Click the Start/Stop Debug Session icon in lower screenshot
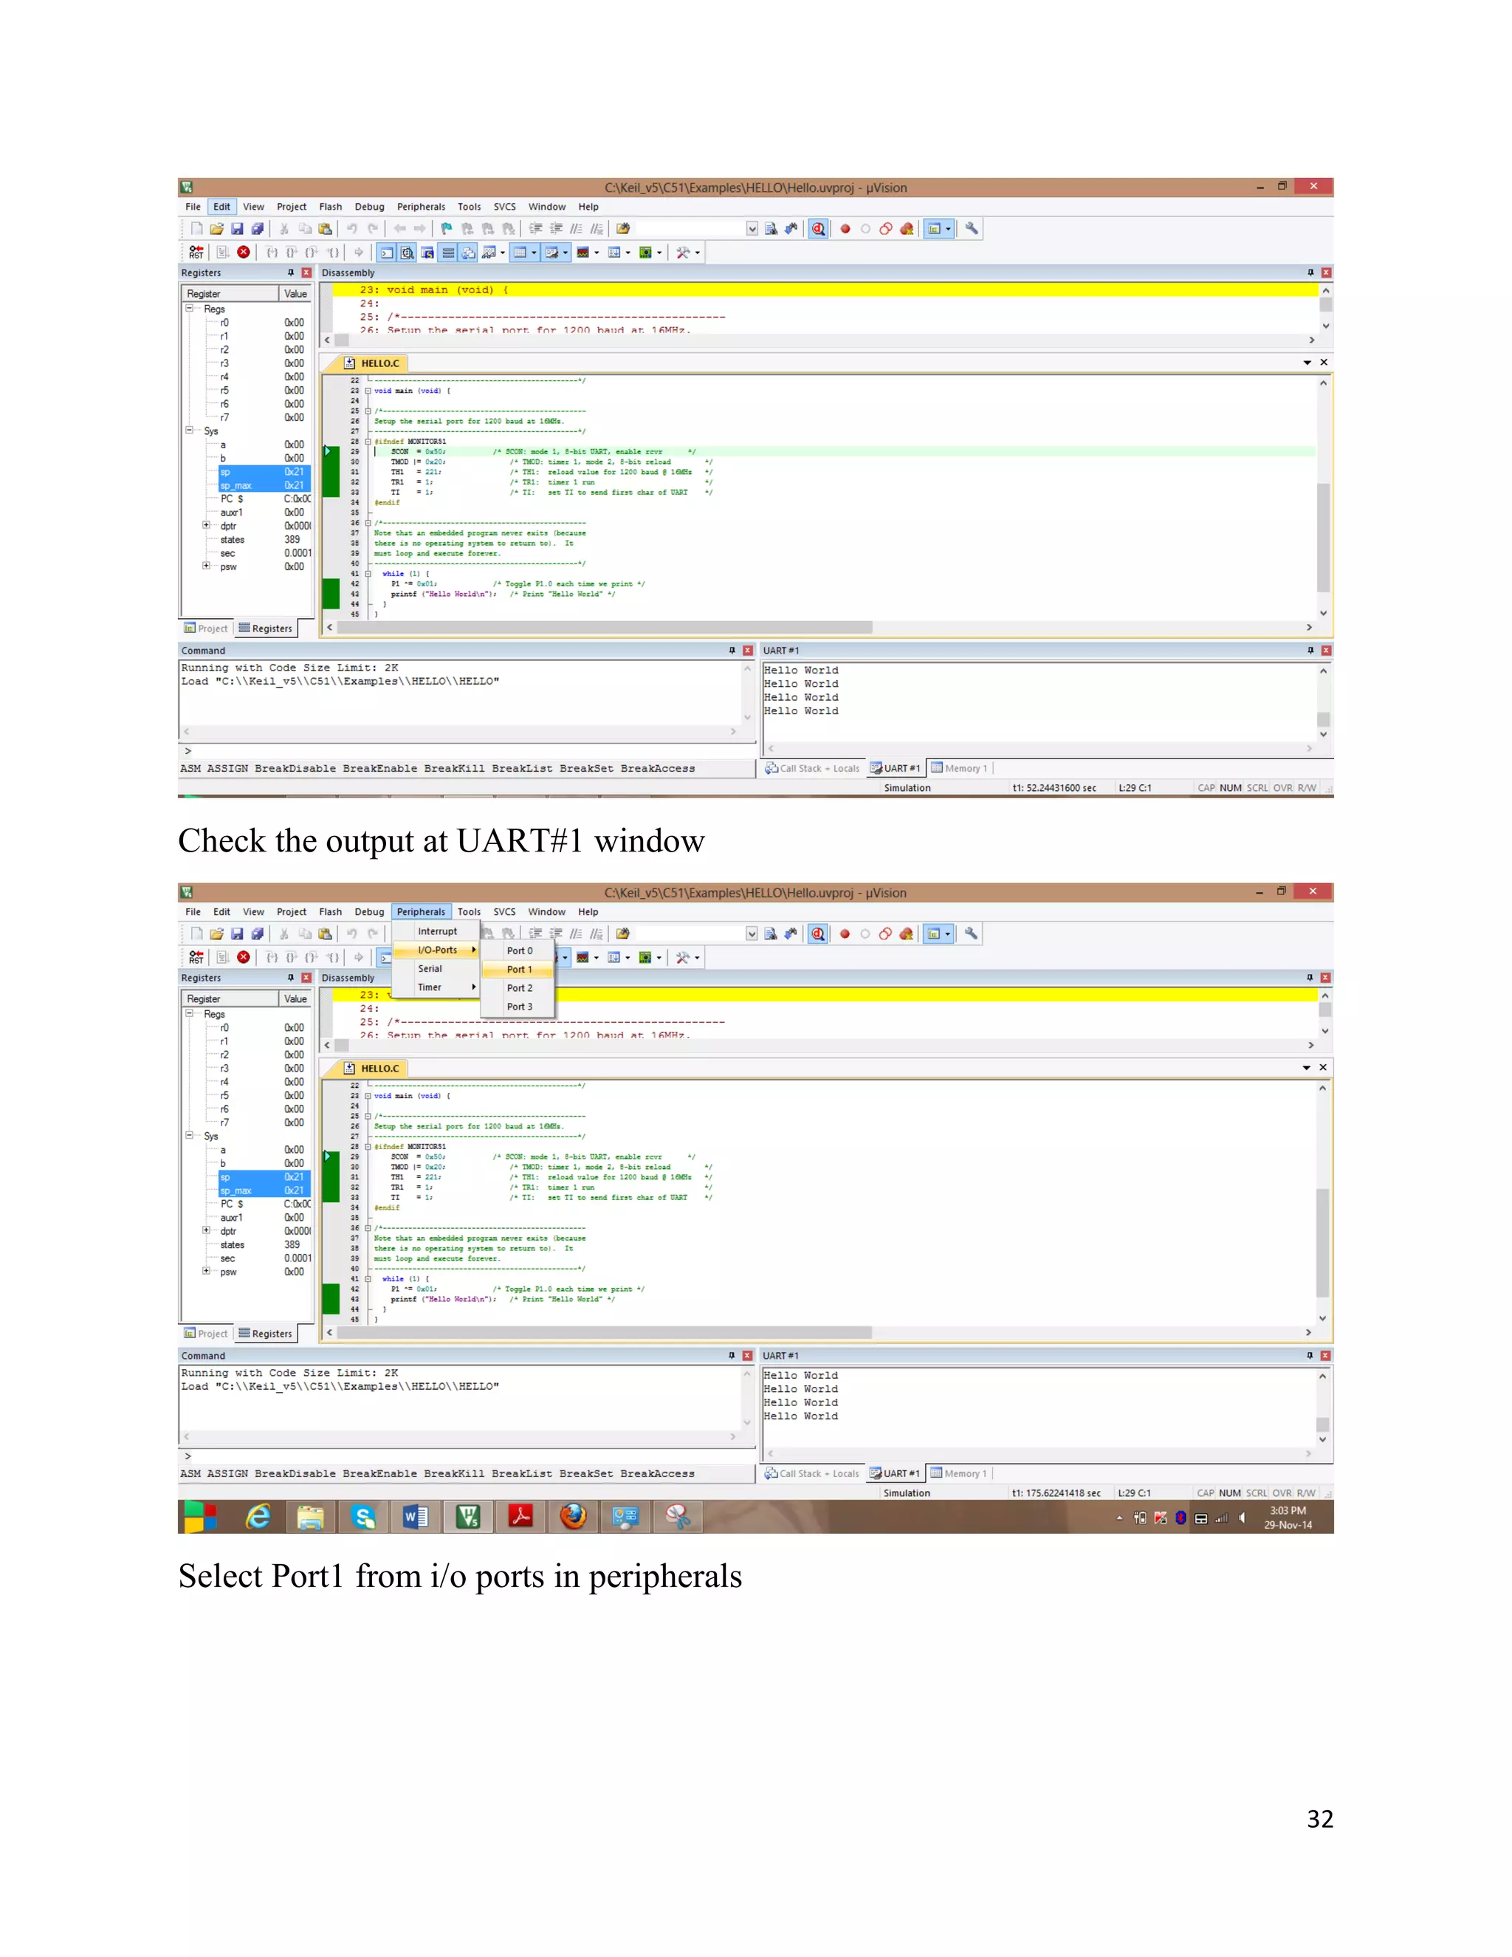Image resolution: width=1512 pixels, height=1957 pixels. [x=817, y=933]
